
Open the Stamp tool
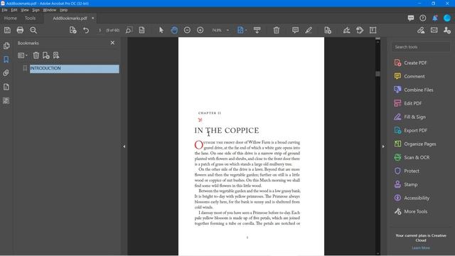click(411, 184)
